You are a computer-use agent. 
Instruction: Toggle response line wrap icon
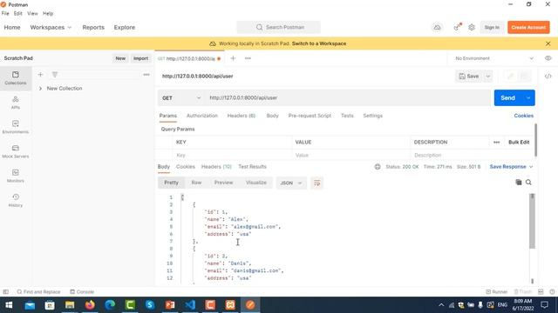point(316,183)
